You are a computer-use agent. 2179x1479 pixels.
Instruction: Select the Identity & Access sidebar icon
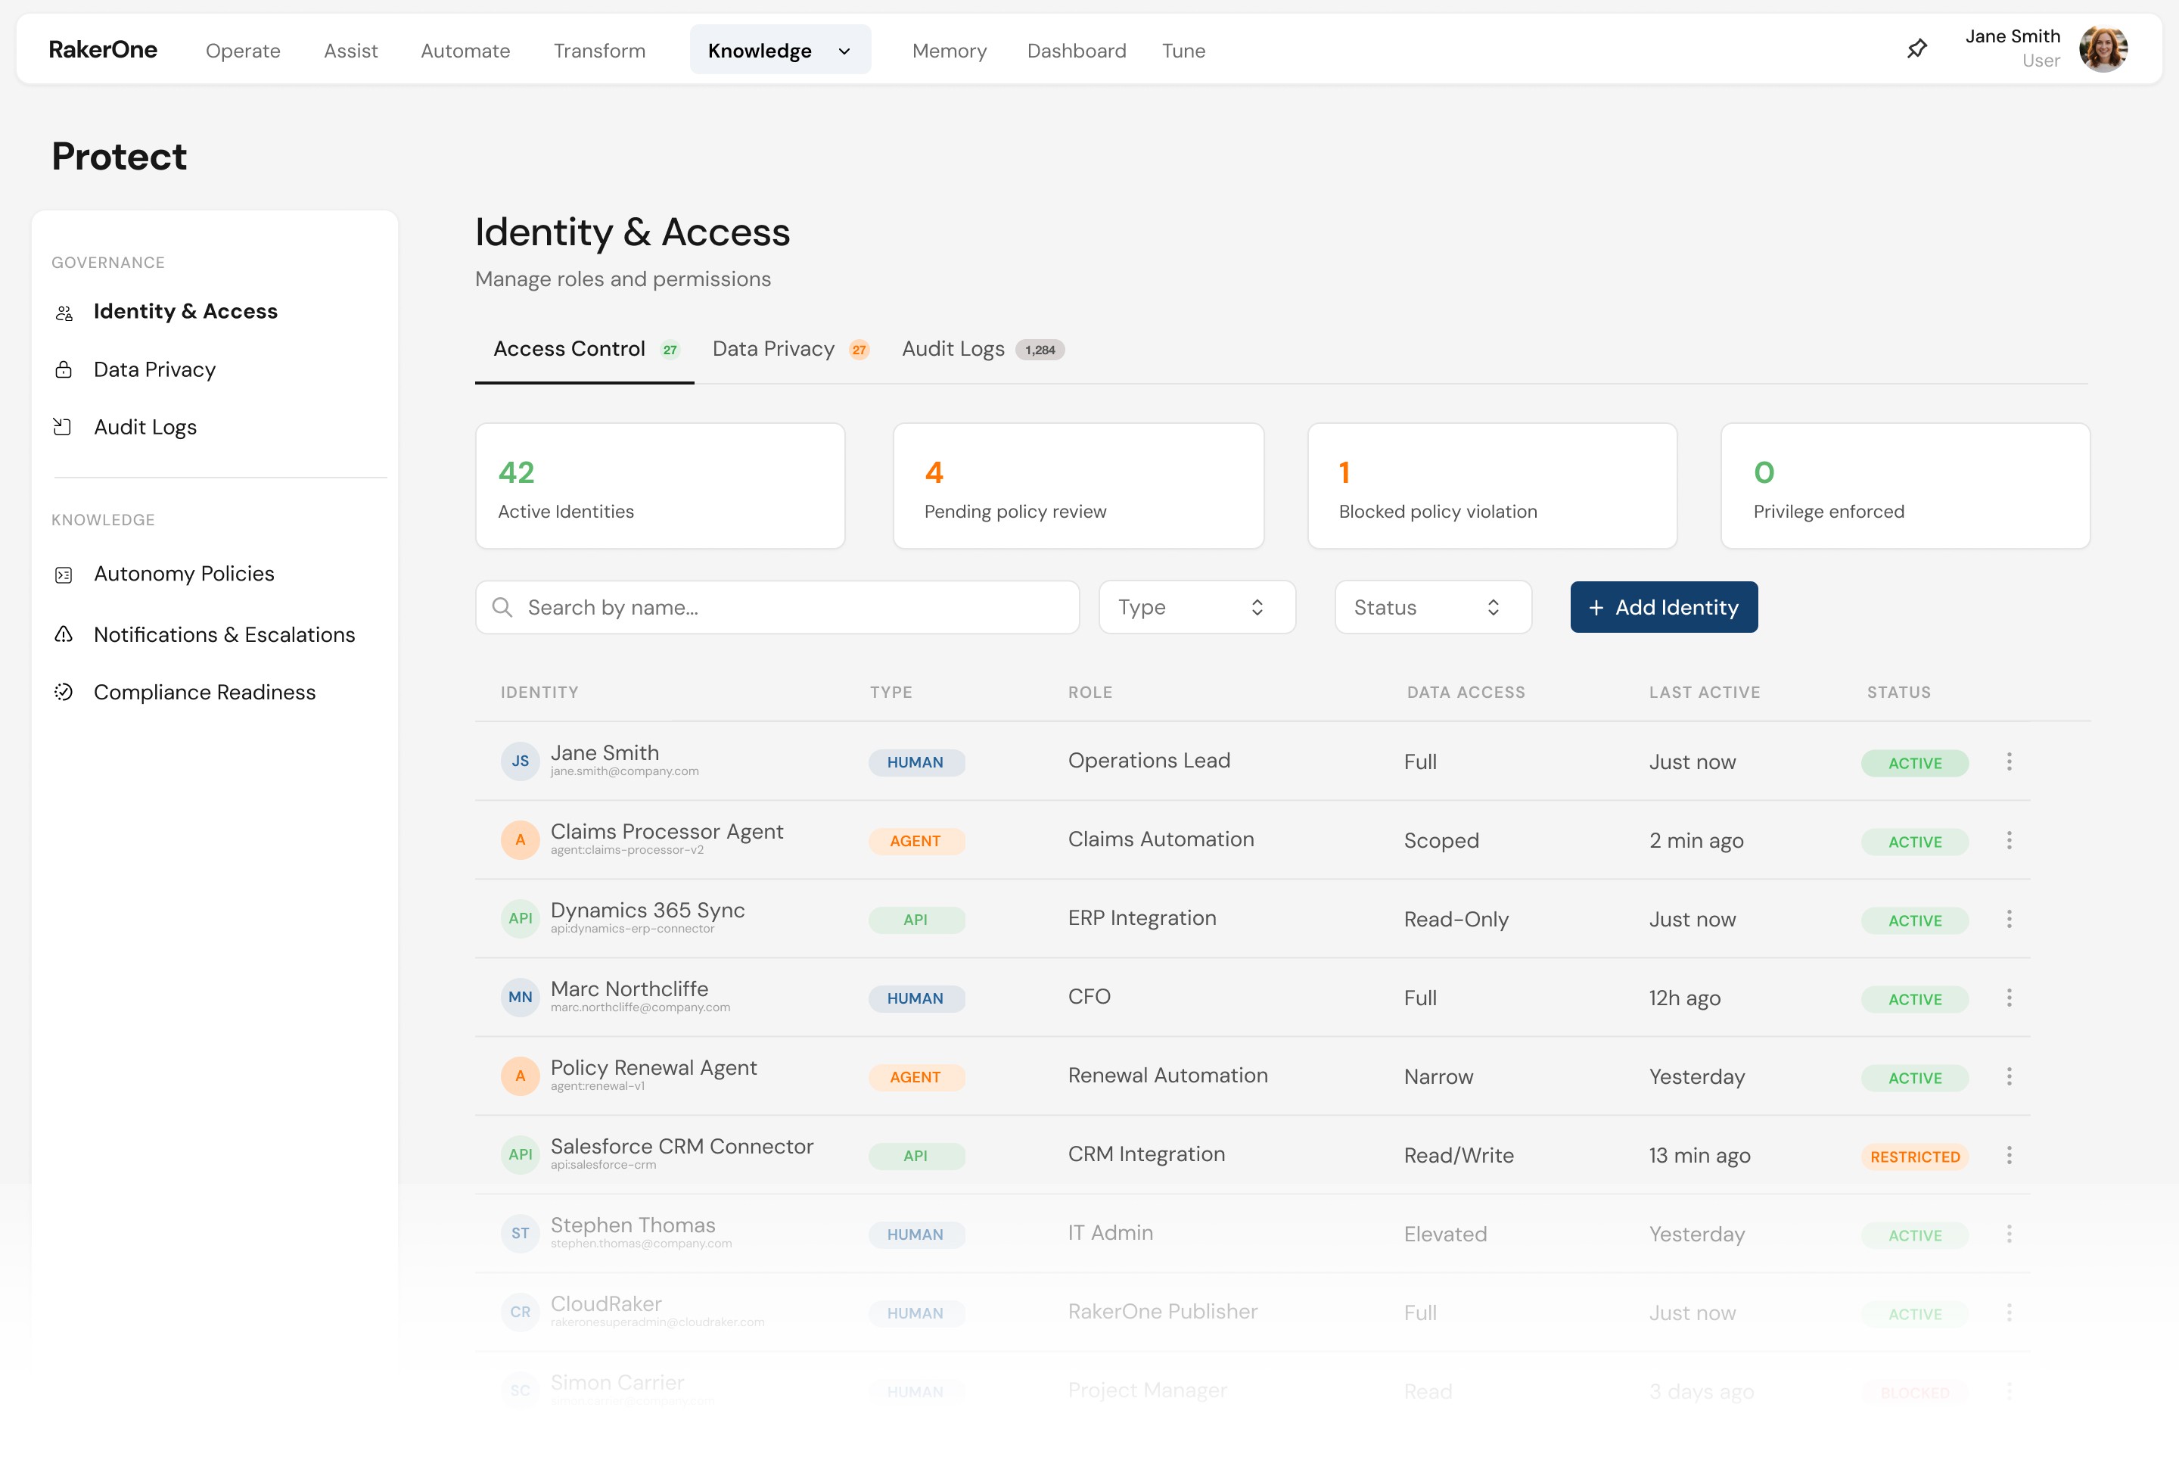[x=63, y=311]
